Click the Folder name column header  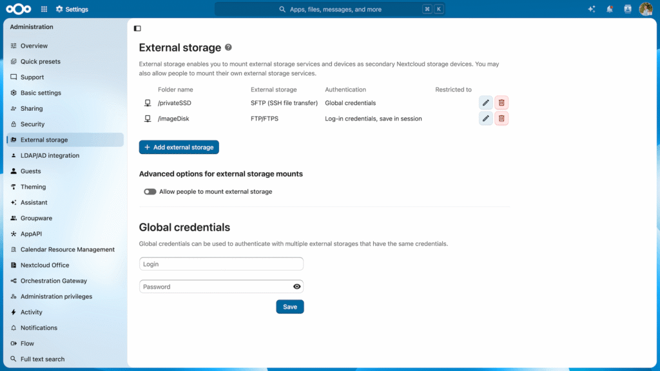pos(175,90)
